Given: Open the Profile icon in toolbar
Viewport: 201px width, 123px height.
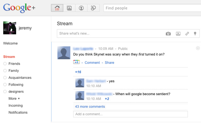Looking at the screenshot, I should coord(81,8).
